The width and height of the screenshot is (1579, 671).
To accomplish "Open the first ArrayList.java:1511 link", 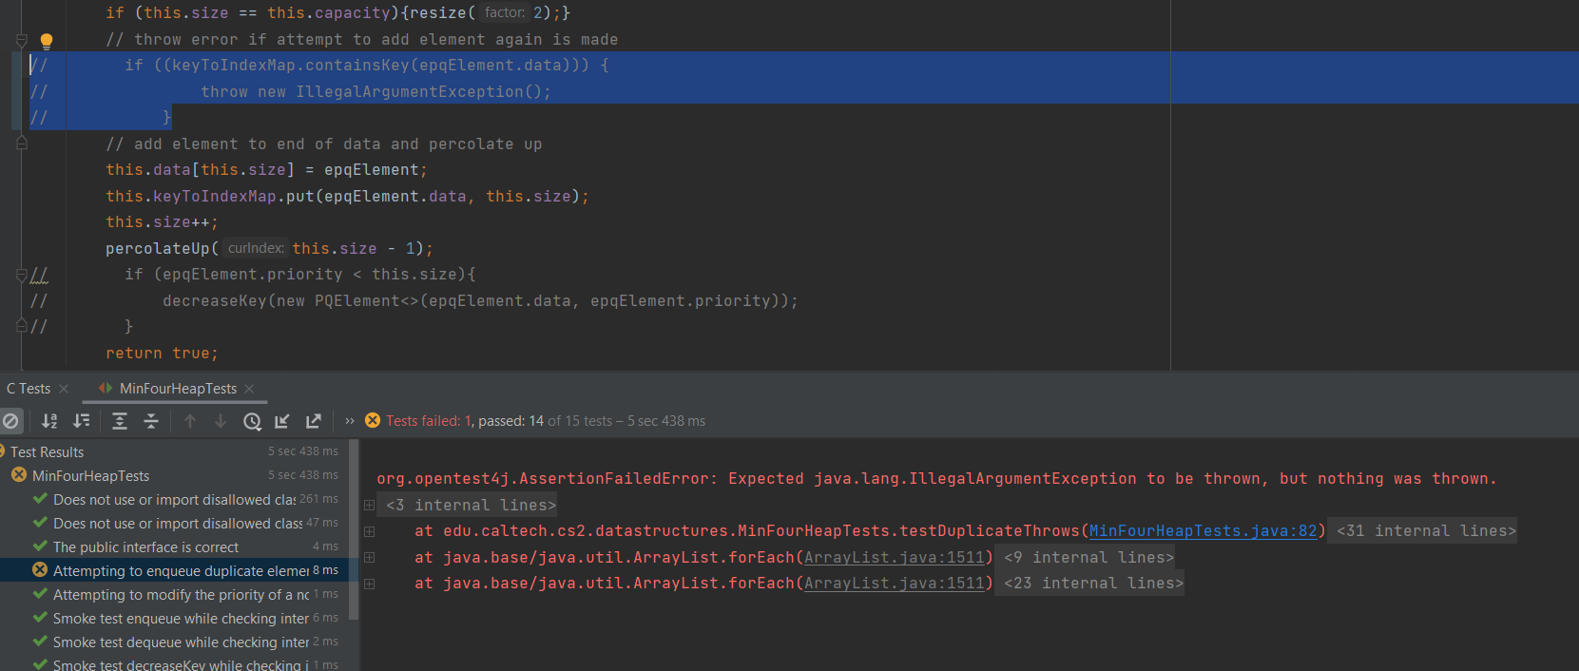I will click(894, 558).
